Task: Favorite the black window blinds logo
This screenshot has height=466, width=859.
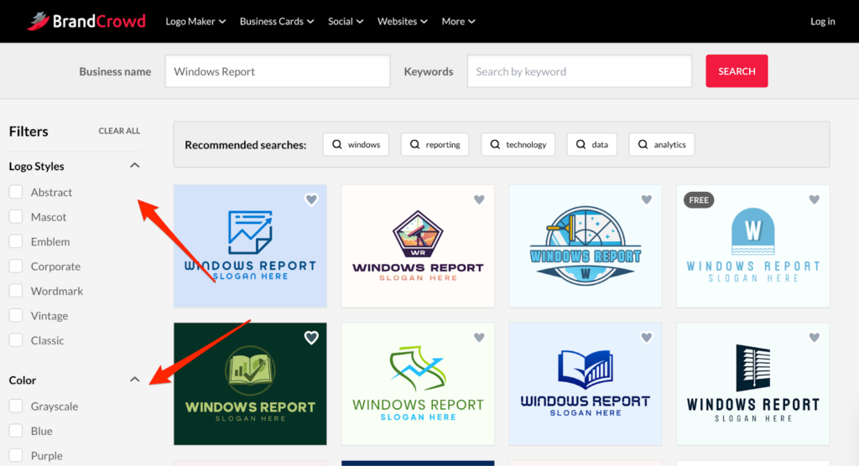Action: tap(814, 338)
